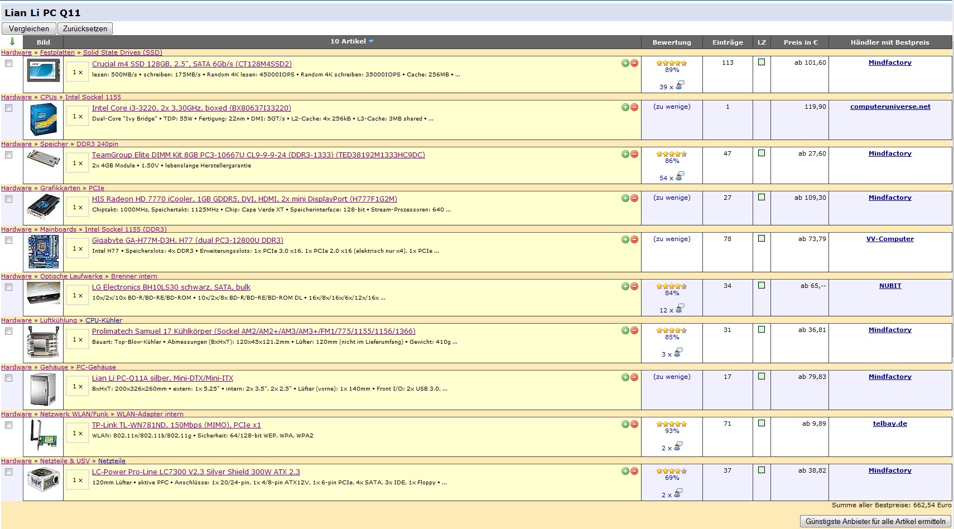Click red minus icon for LG BH10LS30 burner

click(x=634, y=286)
